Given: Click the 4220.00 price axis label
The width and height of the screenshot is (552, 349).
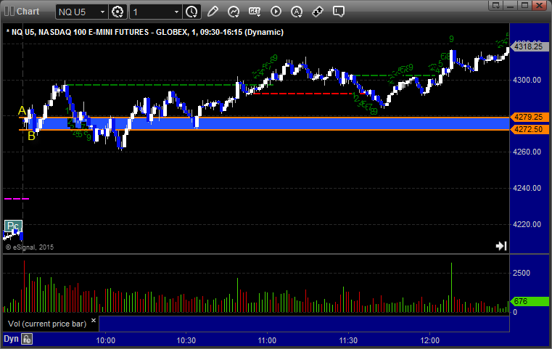Looking at the screenshot, I should coord(527,224).
